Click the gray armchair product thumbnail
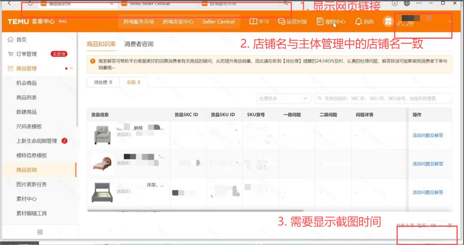Viewport: 464px width, 245px height. (x=102, y=135)
